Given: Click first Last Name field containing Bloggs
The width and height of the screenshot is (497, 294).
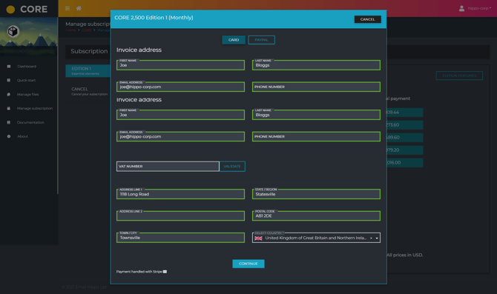Looking at the screenshot, I should (316, 65).
